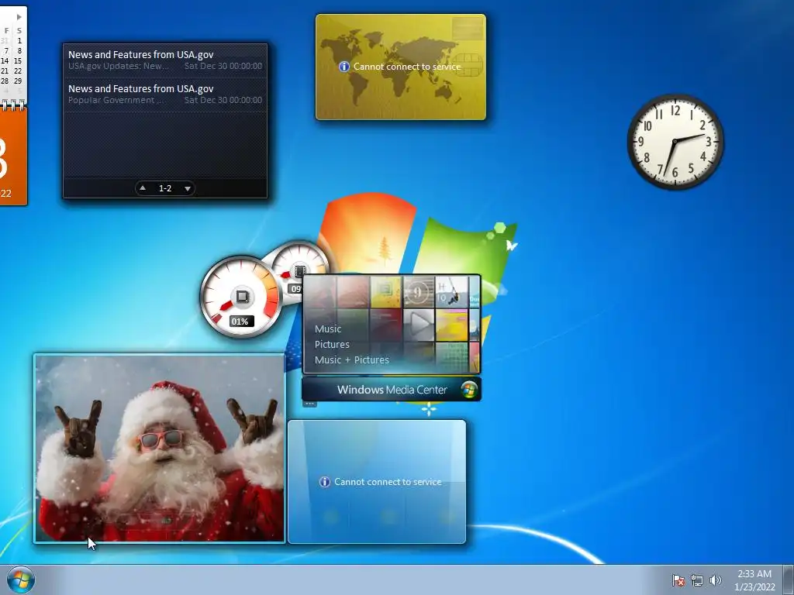Show next feed headlines with down arrow
This screenshot has height=595, width=794.
(188, 188)
